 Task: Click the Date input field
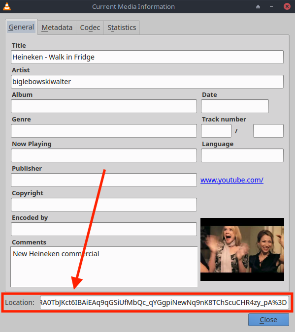(x=235, y=106)
